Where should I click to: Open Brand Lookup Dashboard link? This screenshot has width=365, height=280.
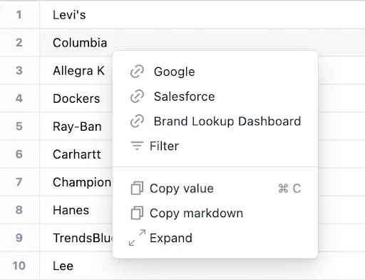pos(215,121)
